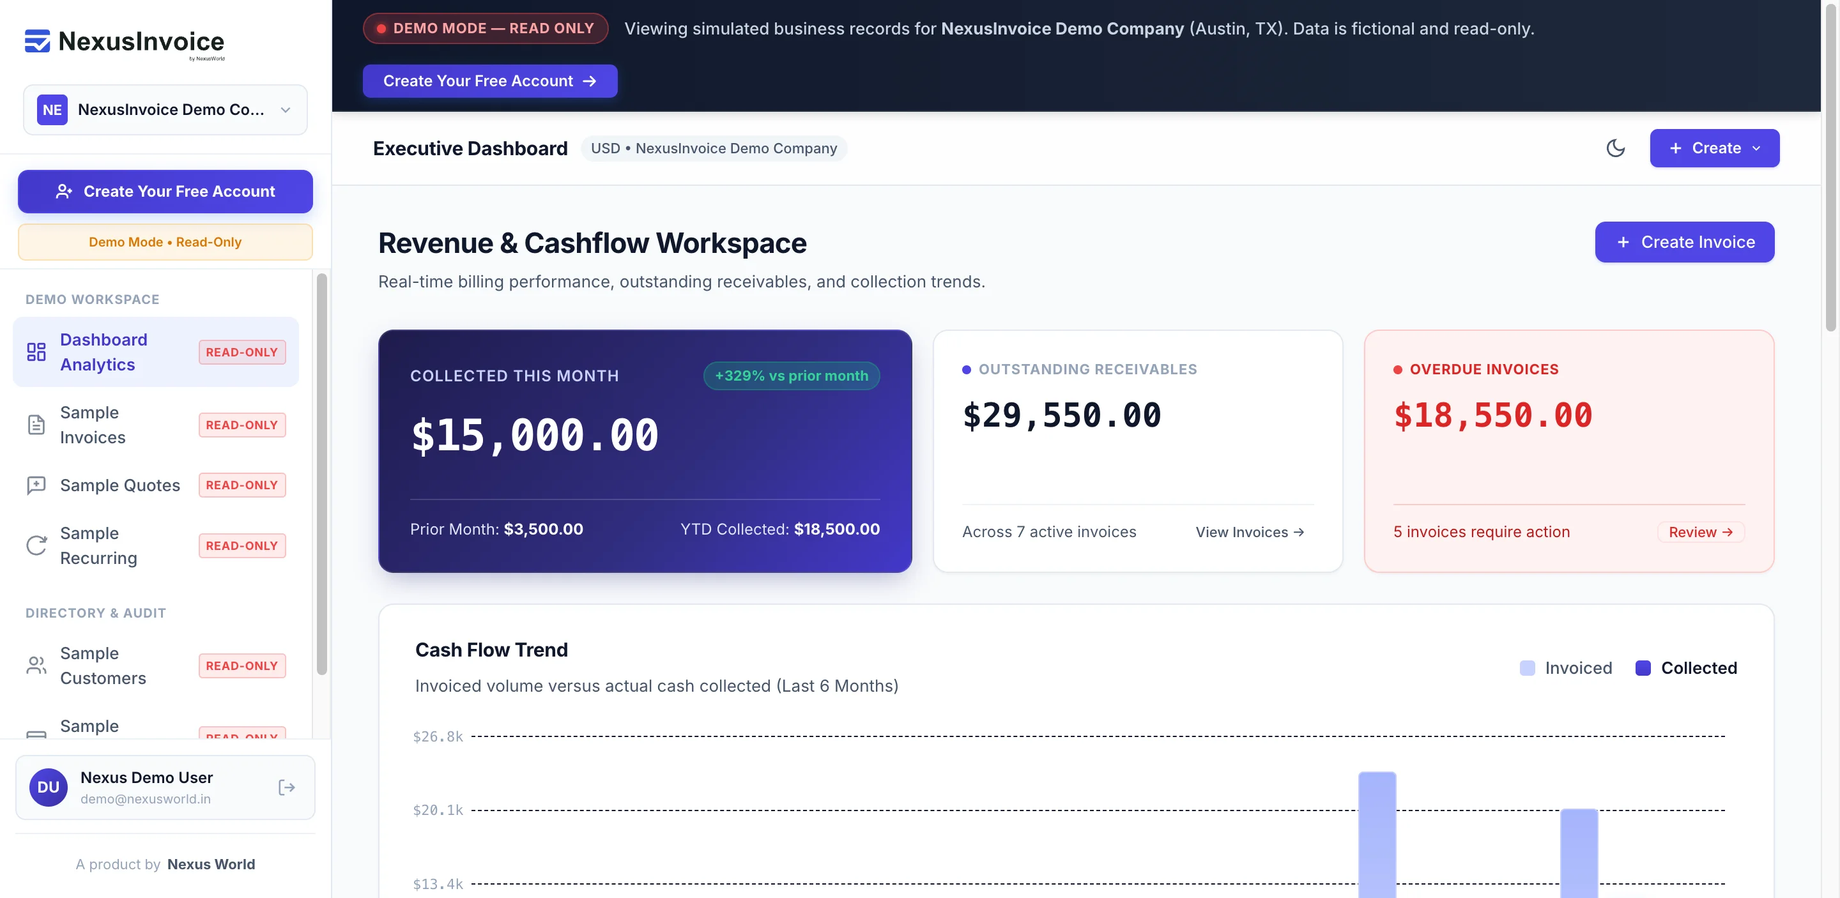The width and height of the screenshot is (1840, 898).
Task: Toggle the Collected legend swatch
Action: (x=1643, y=668)
